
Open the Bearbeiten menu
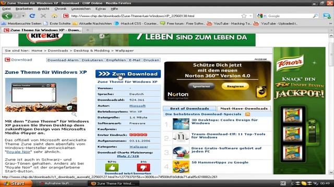pyautogui.click(x=24, y=9)
